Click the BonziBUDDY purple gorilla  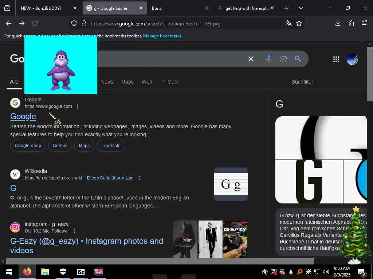coord(61,70)
